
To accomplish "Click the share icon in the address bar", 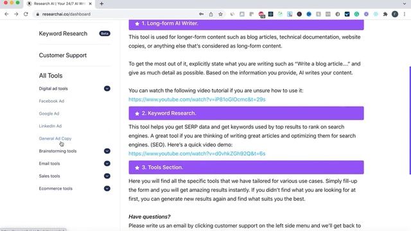I will pos(211,14).
